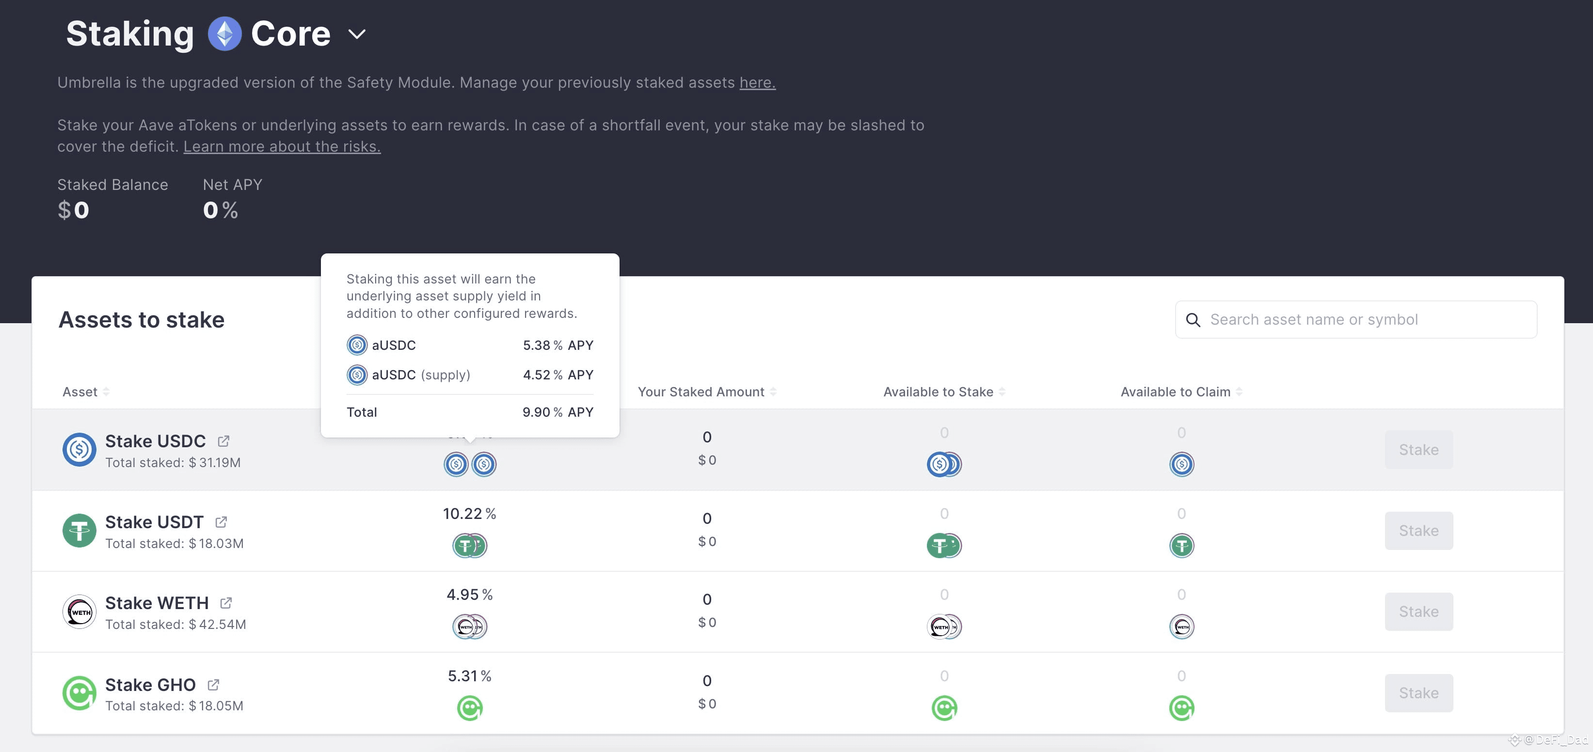Open the Stake USDT external link icon
Screen dimensions: 1593x752
tap(221, 521)
